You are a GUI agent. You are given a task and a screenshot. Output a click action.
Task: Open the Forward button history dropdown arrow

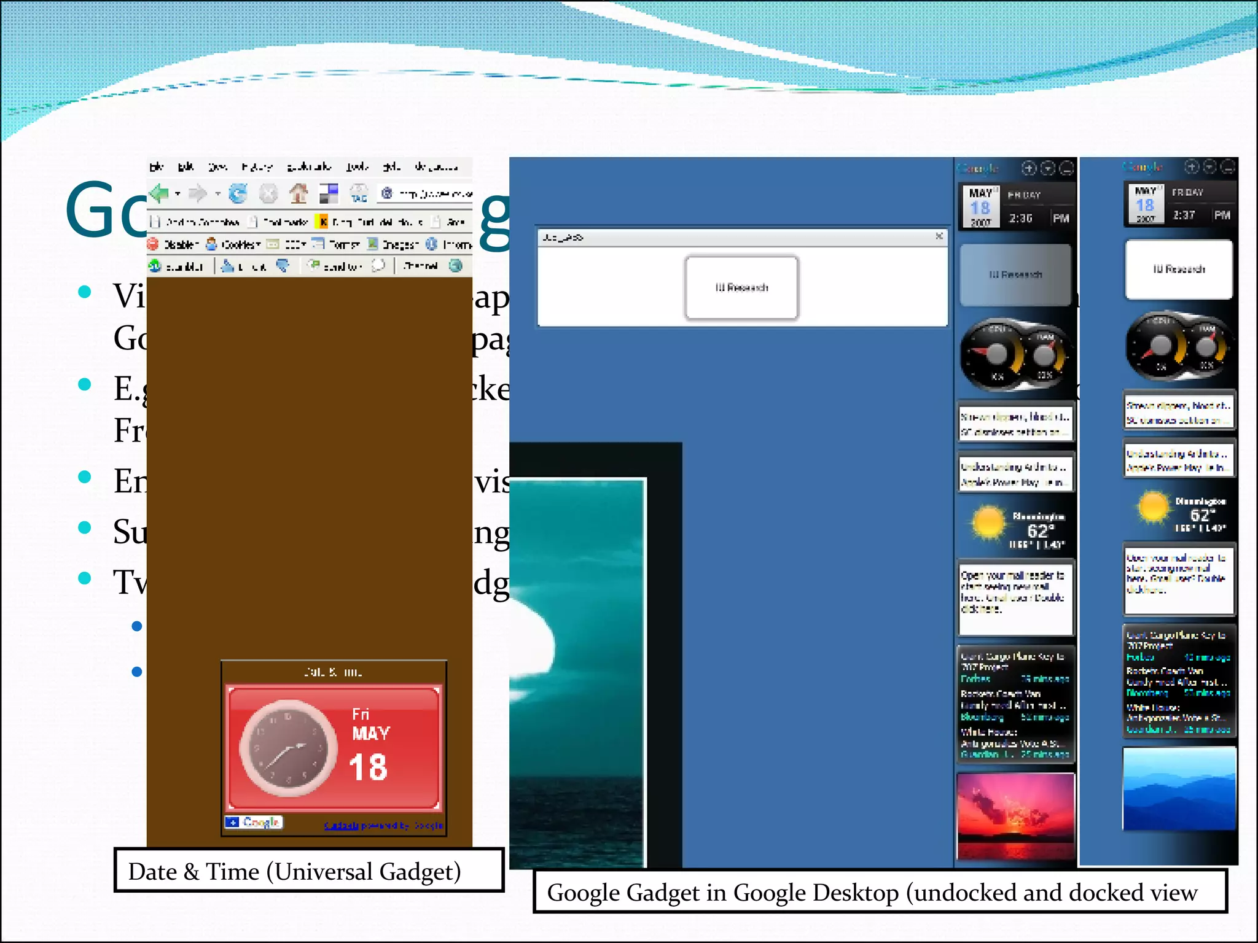(x=217, y=194)
